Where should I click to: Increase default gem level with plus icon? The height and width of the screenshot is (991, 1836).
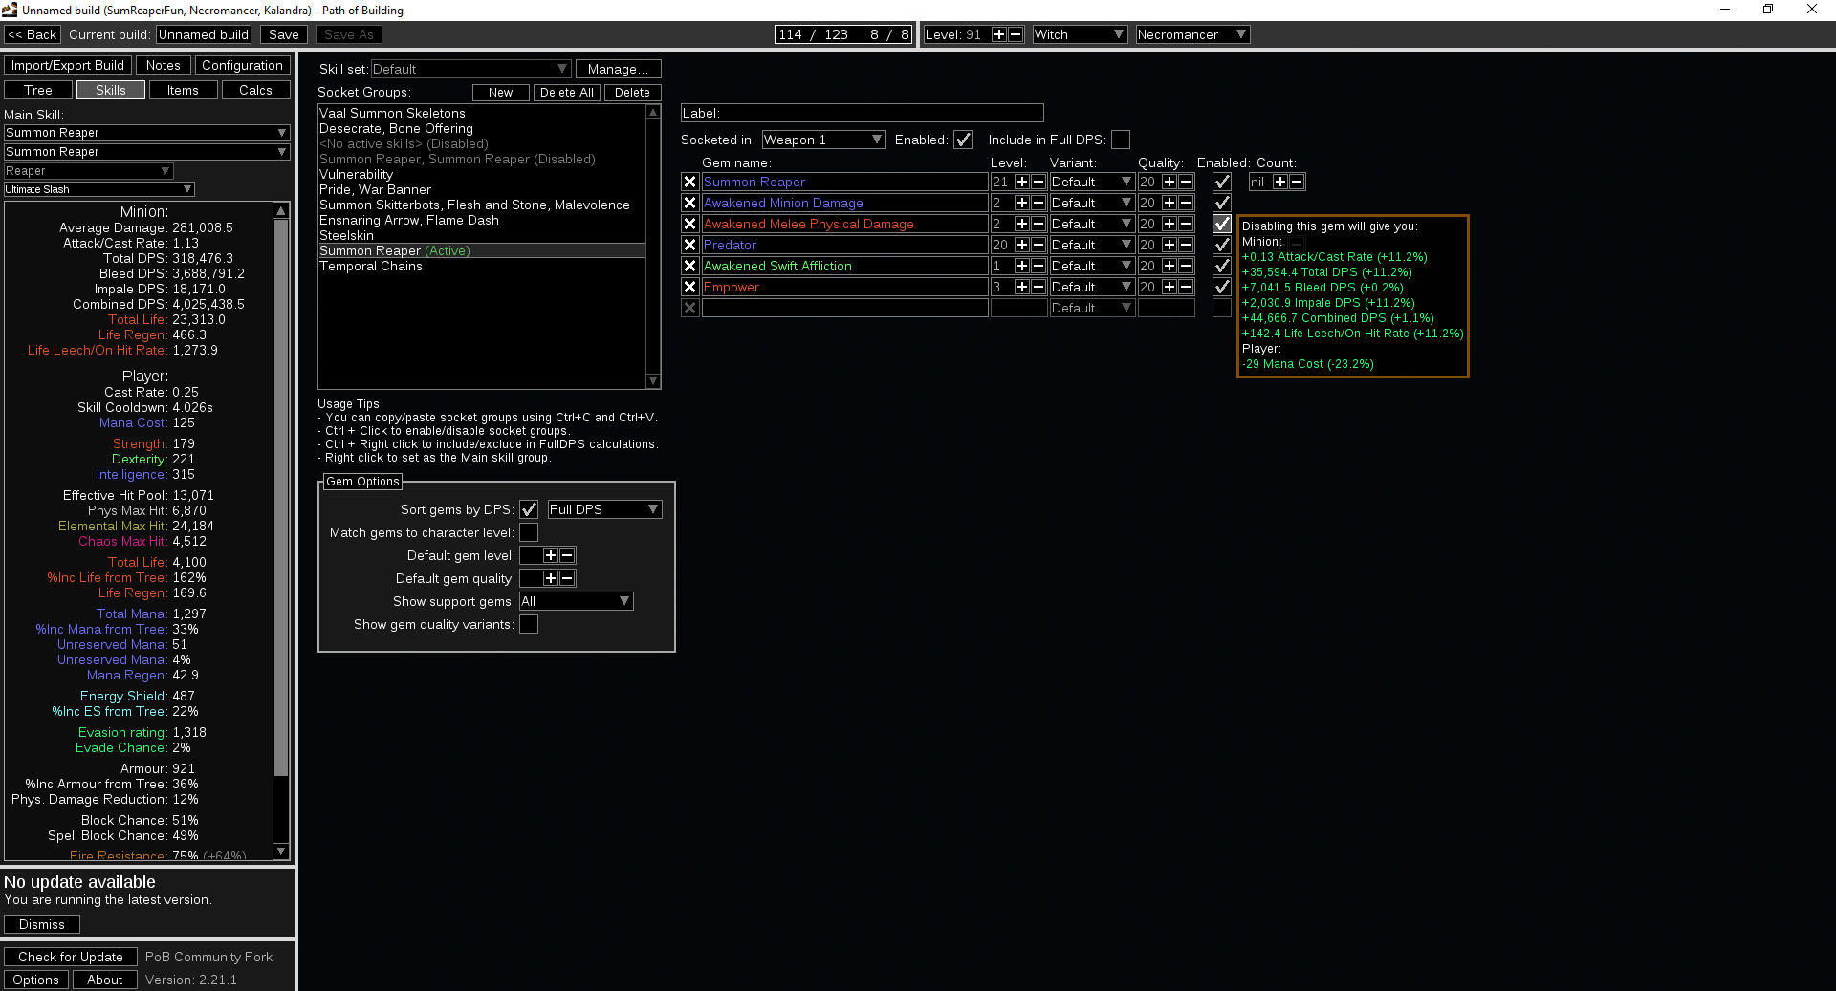551,555
